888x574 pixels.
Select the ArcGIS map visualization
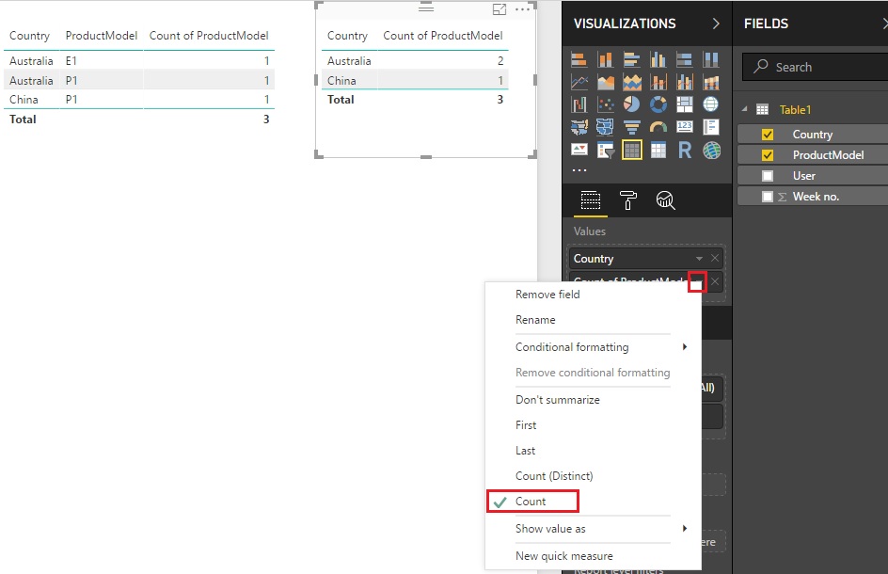click(x=711, y=150)
